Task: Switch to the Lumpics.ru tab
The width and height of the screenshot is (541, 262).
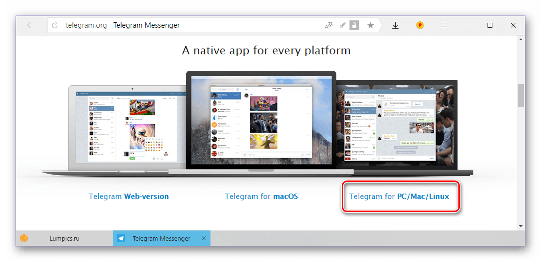Action: (x=64, y=238)
